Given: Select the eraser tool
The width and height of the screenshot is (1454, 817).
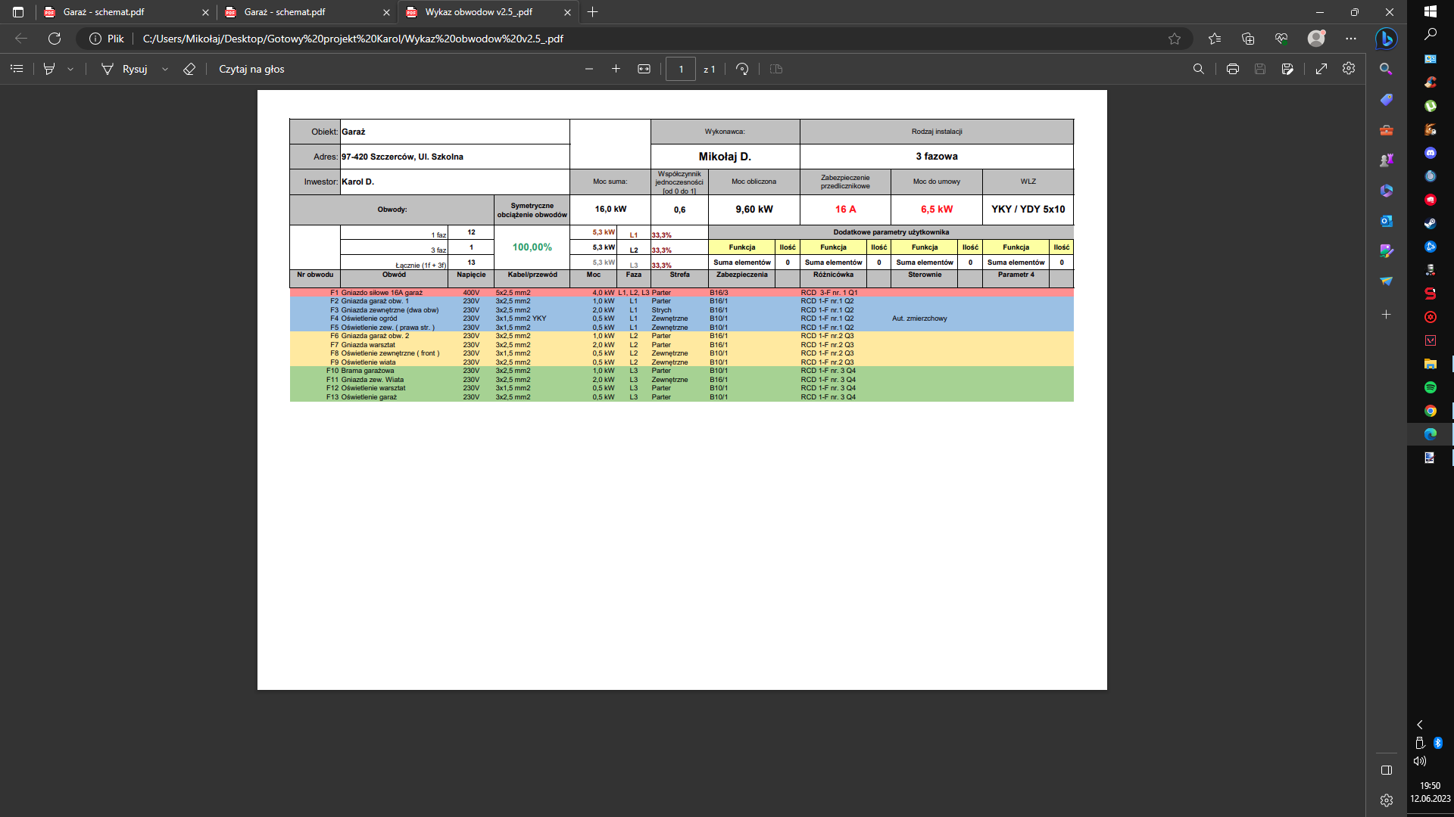Looking at the screenshot, I should (x=189, y=69).
